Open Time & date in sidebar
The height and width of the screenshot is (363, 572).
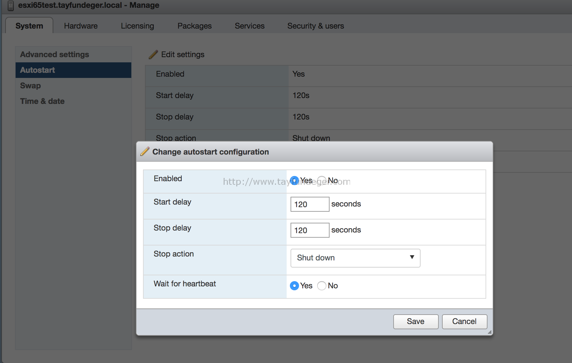[73, 101]
